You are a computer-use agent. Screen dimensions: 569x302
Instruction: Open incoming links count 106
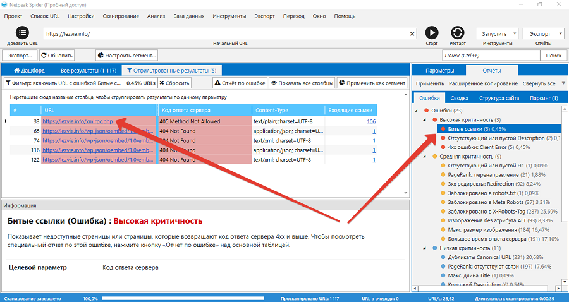(x=371, y=121)
